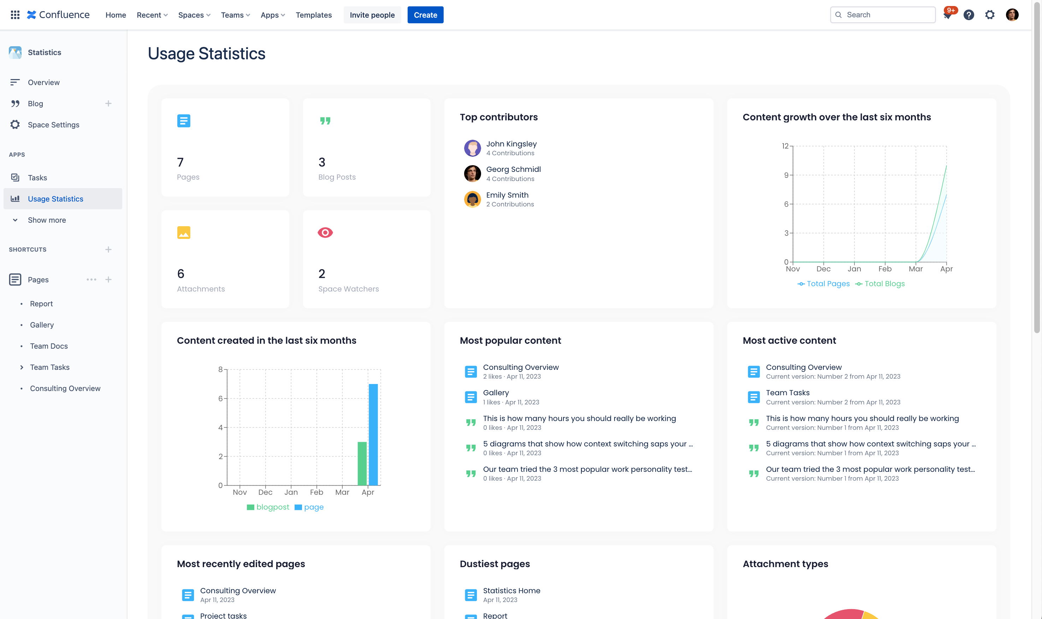Click the red Space Watchers eye icon

point(325,232)
